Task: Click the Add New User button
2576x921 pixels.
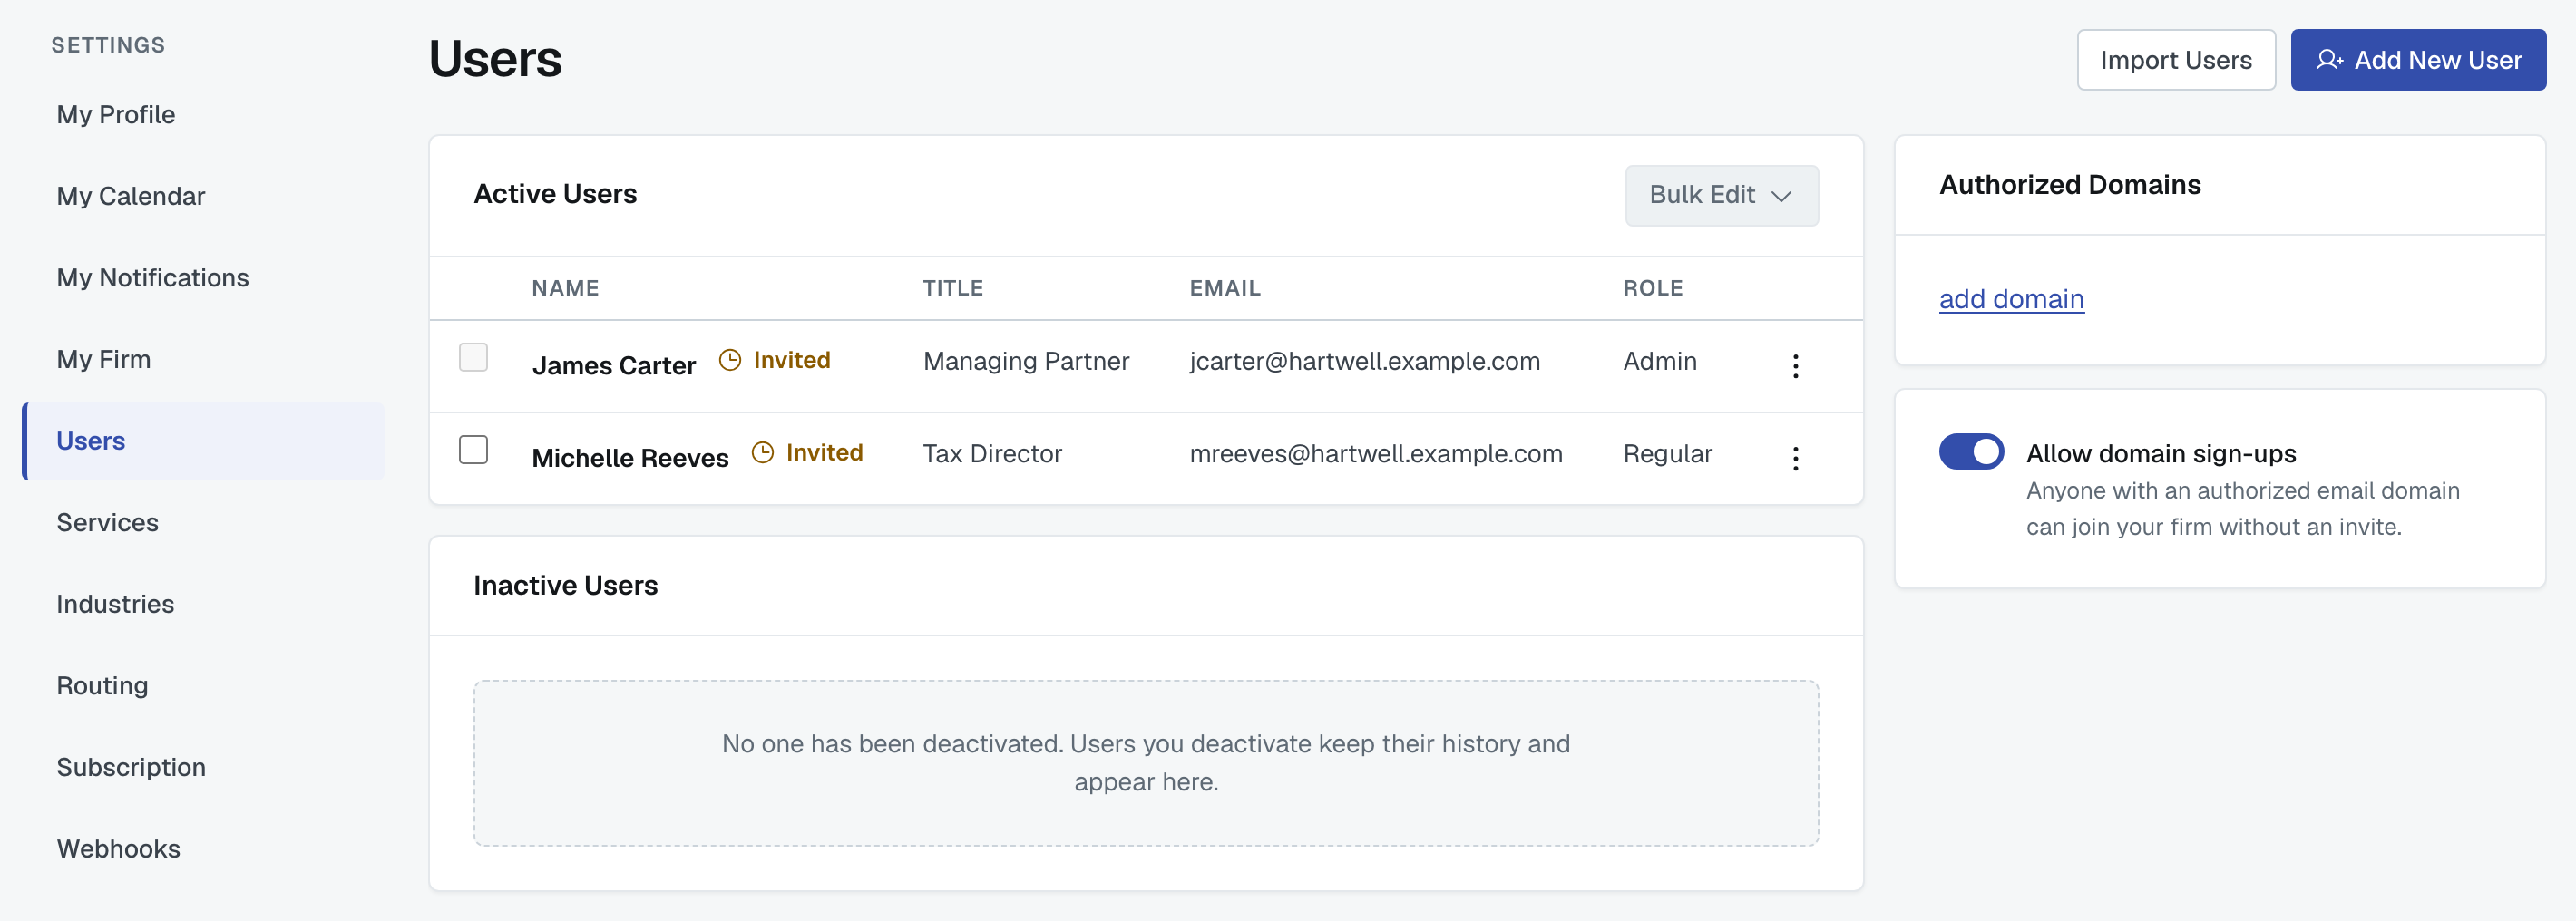Action: 2418,60
